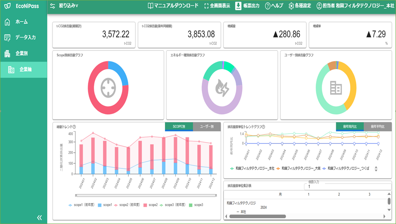
Task: Click the energy chart flame-bolt icon
Action: (x=222, y=88)
